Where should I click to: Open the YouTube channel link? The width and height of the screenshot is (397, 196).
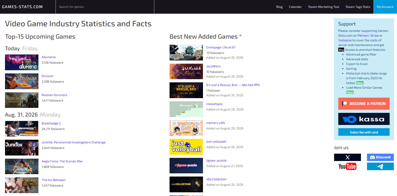tap(347, 167)
